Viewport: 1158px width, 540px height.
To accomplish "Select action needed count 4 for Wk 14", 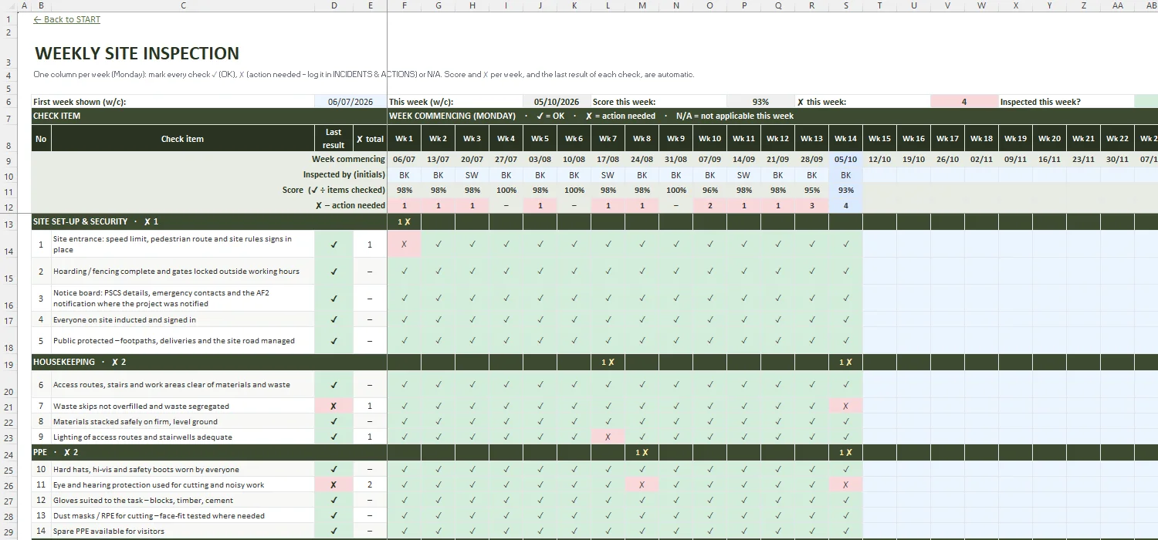I will pyautogui.click(x=846, y=206).
